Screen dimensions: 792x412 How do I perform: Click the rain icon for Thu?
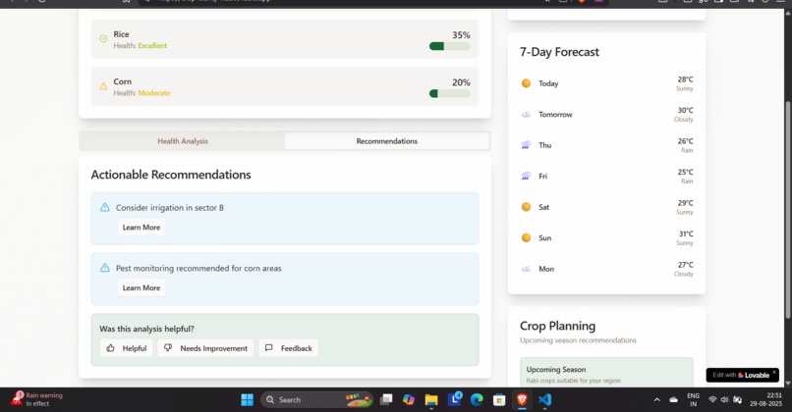[526, 145]
